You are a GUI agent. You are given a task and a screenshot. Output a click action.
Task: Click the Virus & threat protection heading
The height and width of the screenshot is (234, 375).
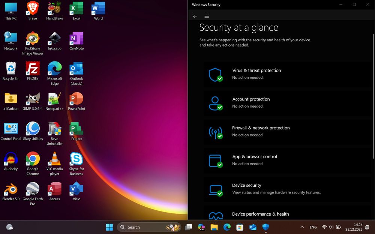(x=256, y=70)
